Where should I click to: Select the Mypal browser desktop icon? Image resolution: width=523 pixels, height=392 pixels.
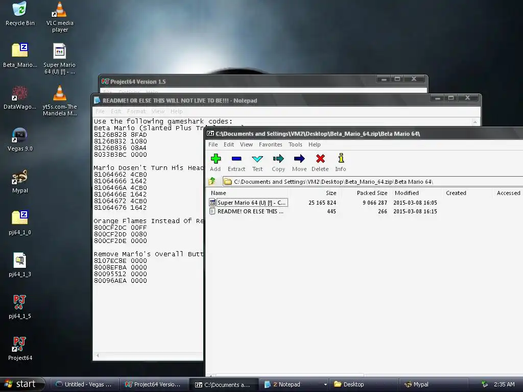[20, 181]
